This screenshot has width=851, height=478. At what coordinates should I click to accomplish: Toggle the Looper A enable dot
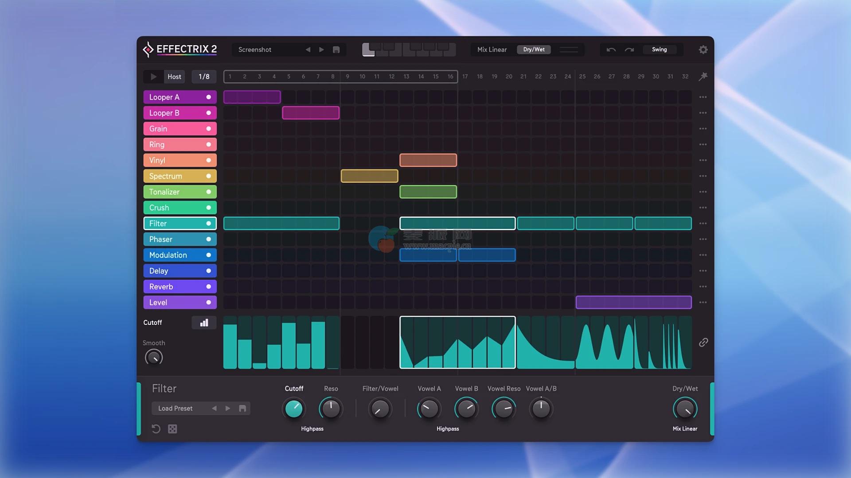coord(208,97)
